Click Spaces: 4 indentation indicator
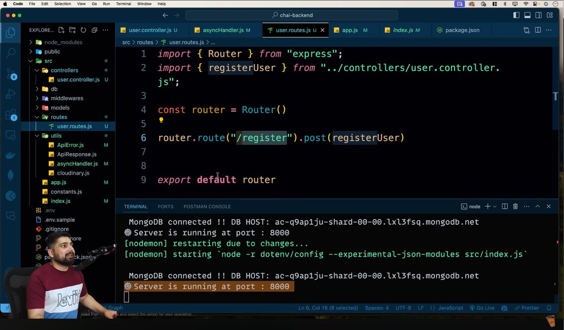564x330 pixels. [376, 308]
